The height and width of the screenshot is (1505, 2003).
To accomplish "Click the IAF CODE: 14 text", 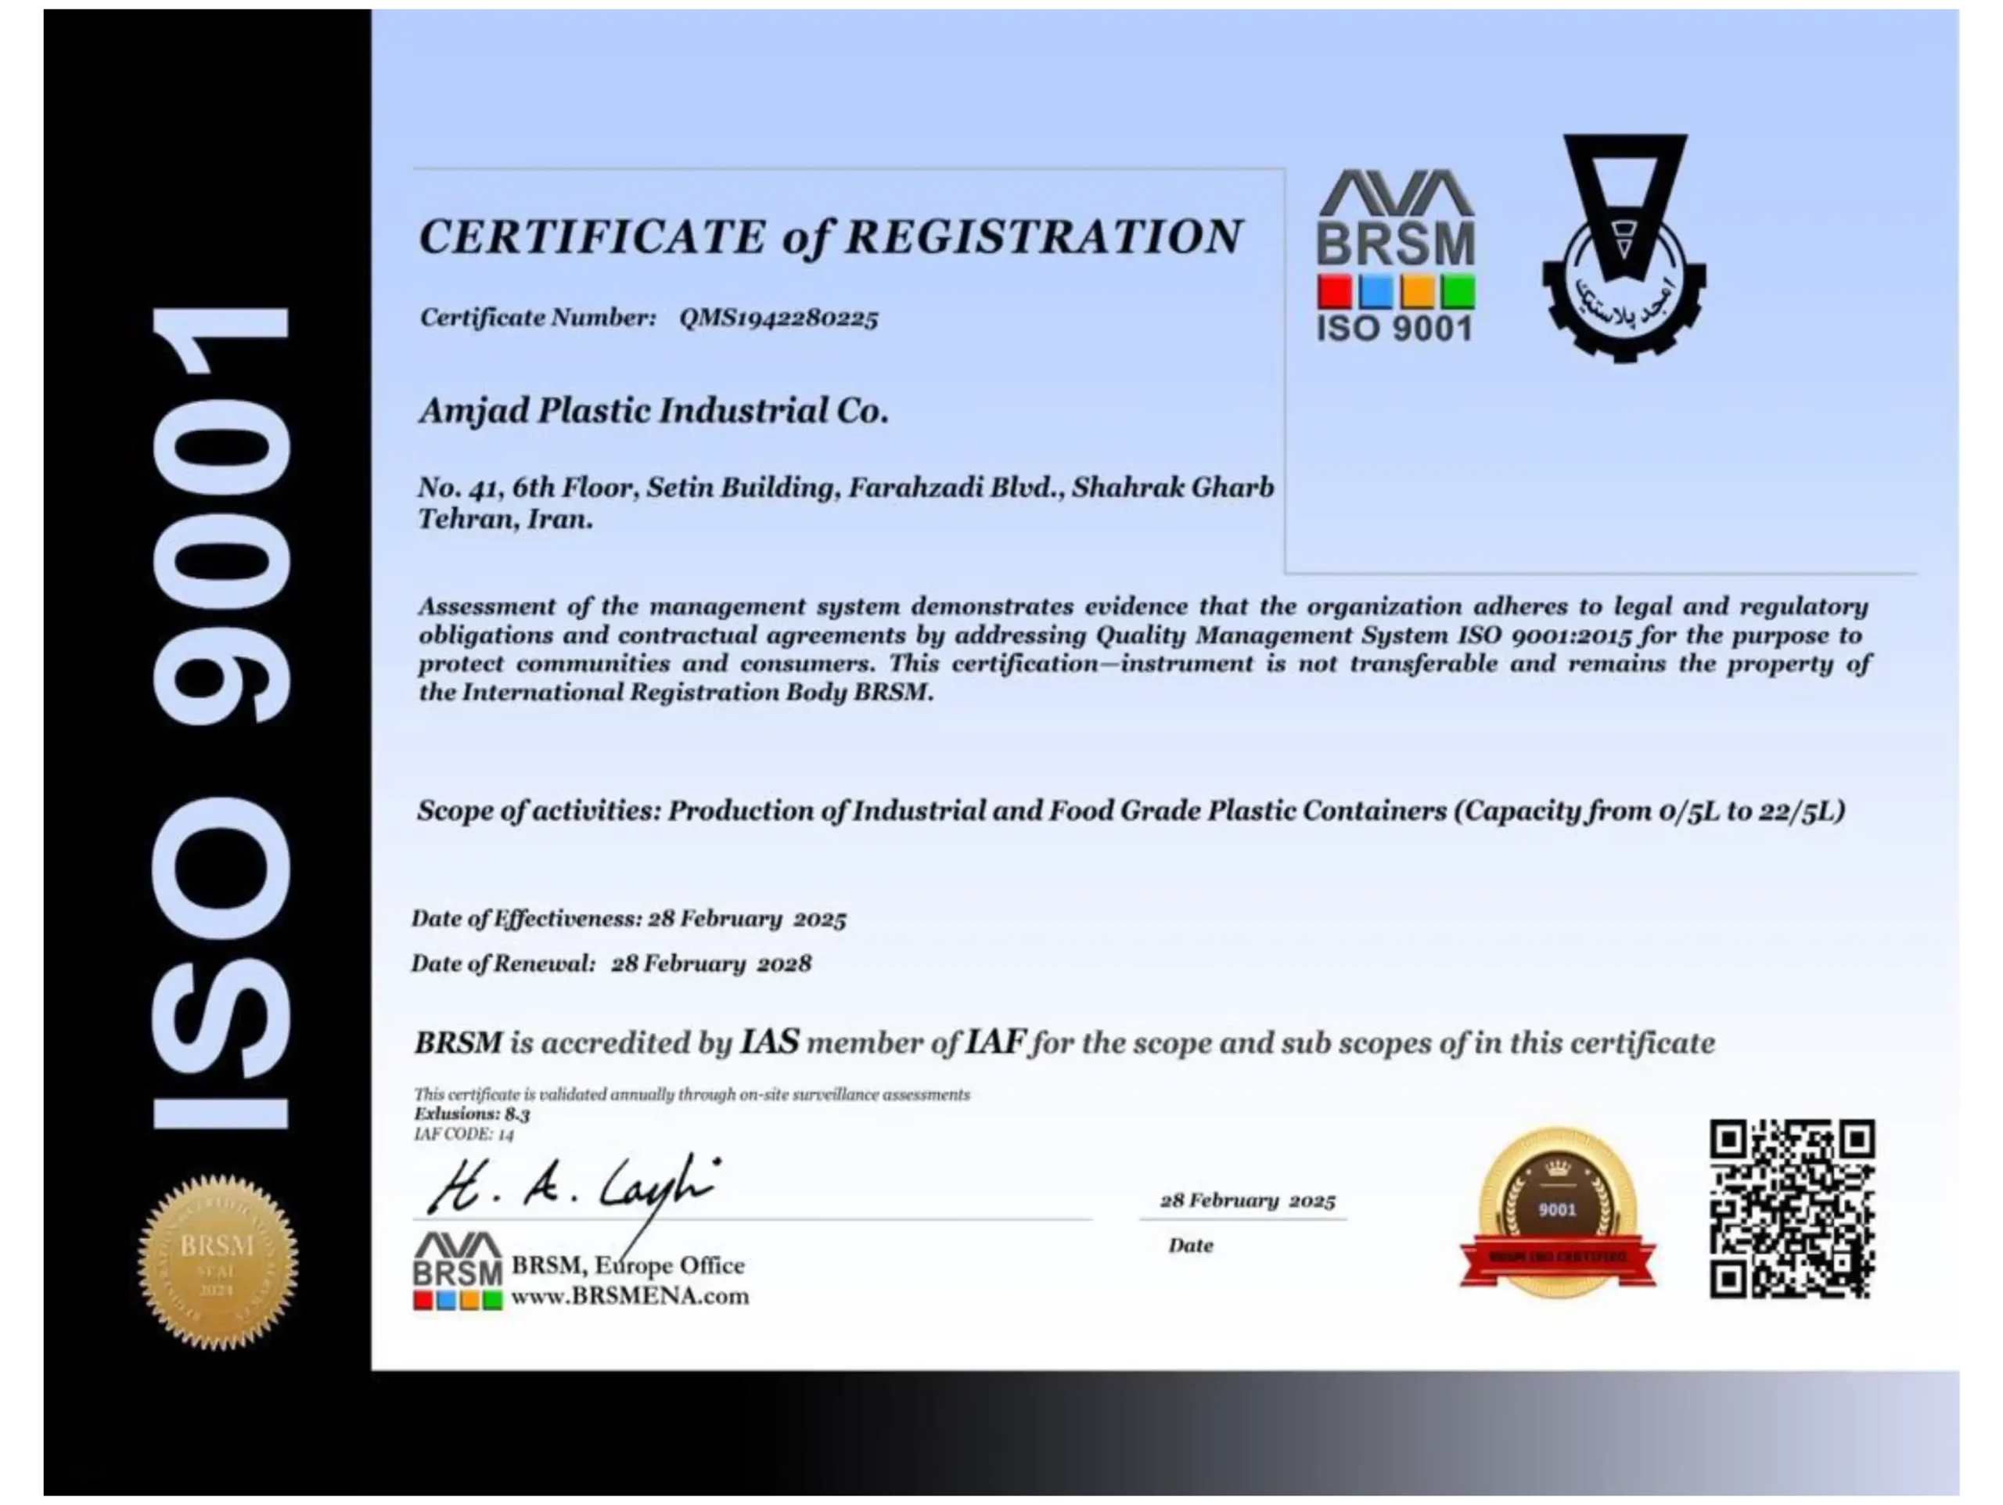I will pos(464,1134).
